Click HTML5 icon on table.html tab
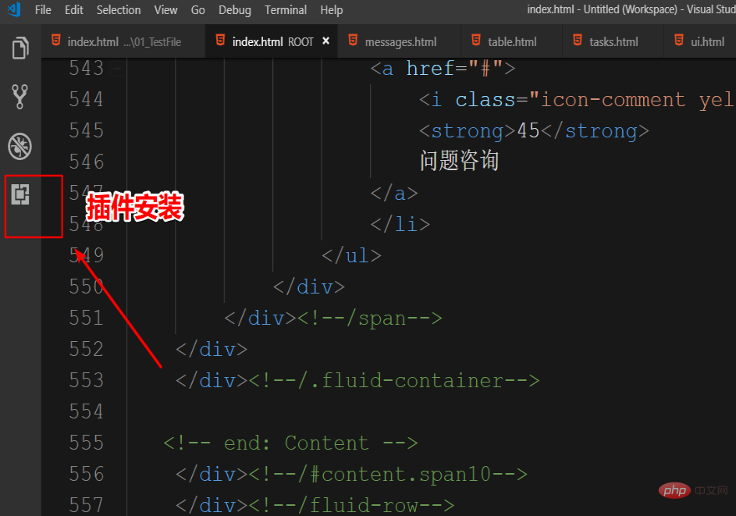736x516 pixels. click(x=476, y=41)
